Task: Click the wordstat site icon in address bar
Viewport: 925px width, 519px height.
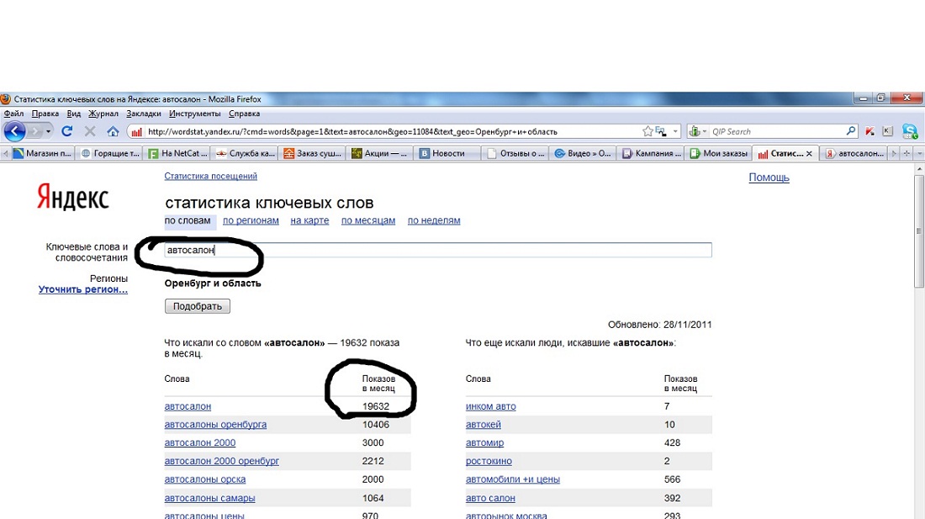Action: 136,131
